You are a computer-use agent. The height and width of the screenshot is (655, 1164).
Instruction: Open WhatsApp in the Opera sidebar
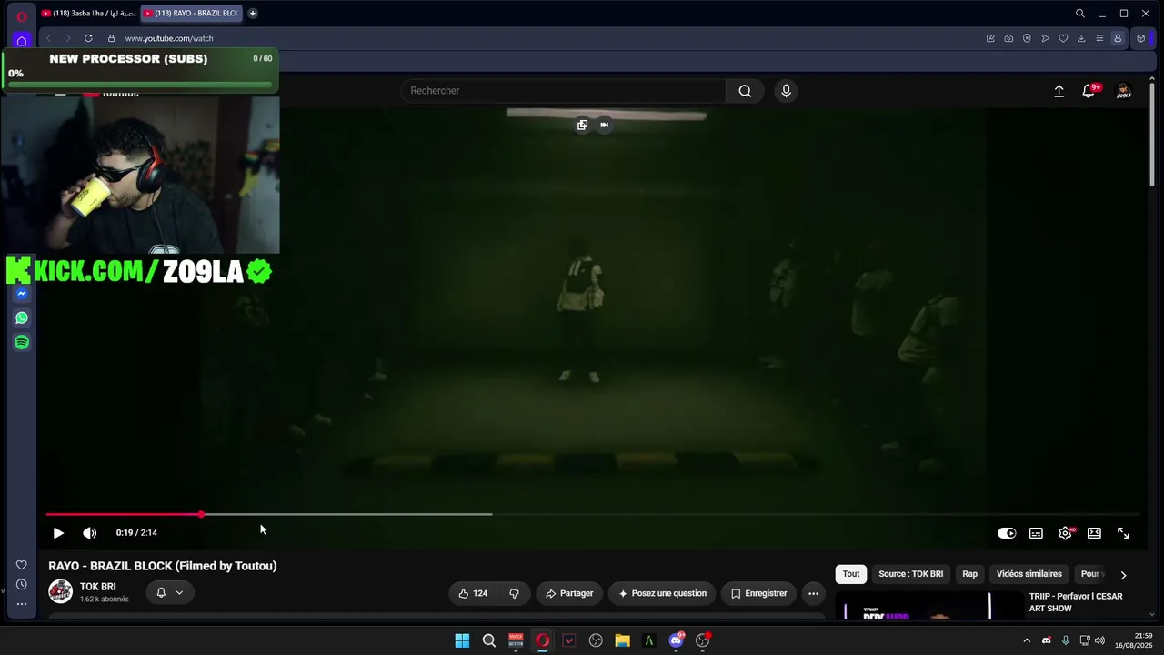[22, 318]
